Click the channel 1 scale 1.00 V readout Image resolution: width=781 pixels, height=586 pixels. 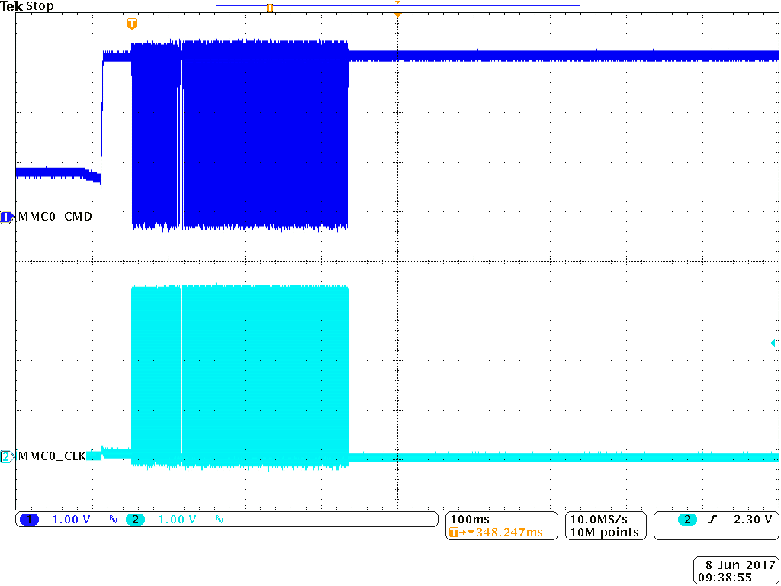(71, 520)
